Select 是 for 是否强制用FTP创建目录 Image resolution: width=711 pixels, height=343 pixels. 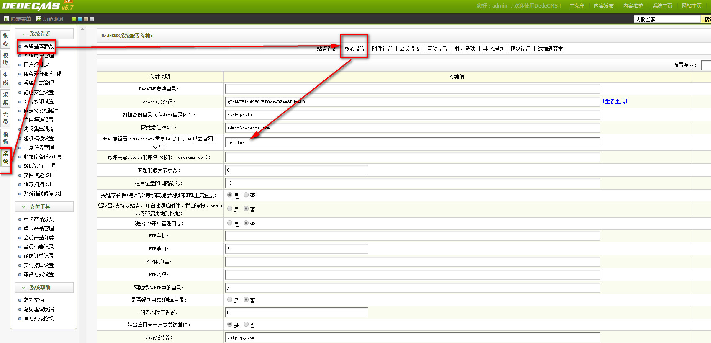[x=230, y=300]
